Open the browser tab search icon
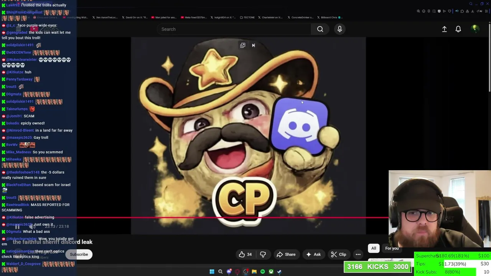 click(471, 4)
